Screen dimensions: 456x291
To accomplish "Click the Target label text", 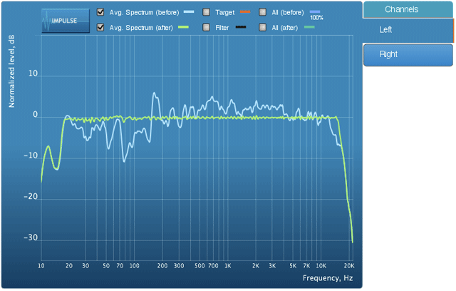I will 225,13.
